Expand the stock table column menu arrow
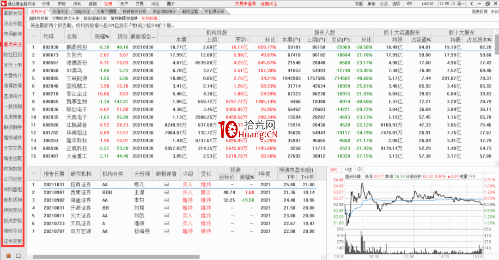The height and width of the screenshot is (260, 499). pyautogui.click(x=34, y=36)
